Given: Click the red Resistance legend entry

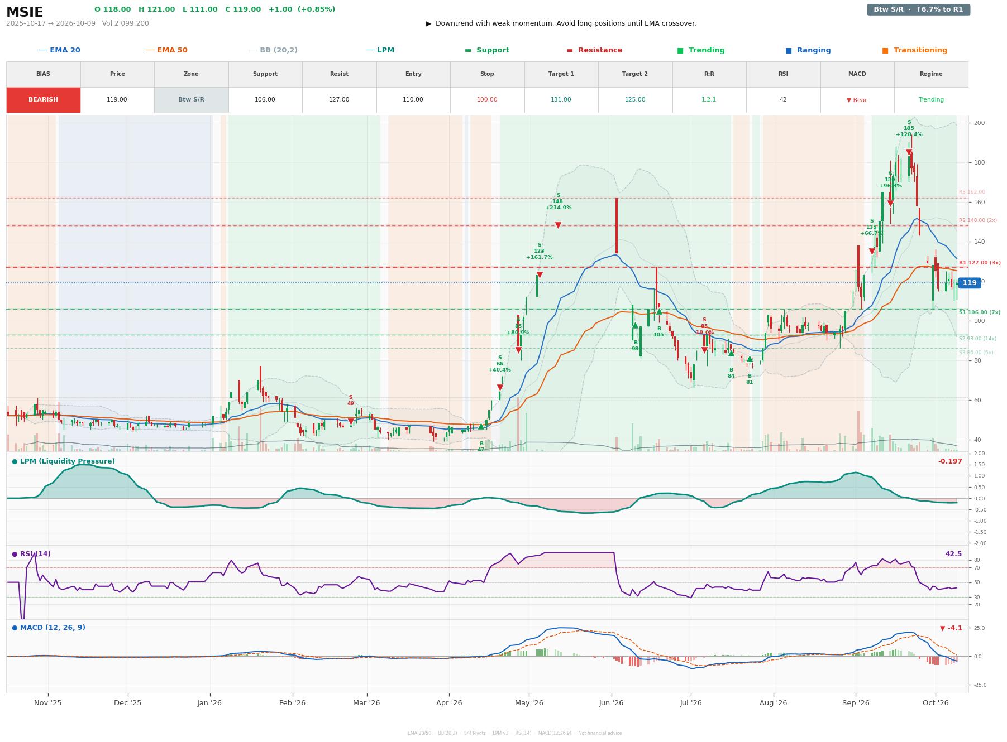Looking at the screenshot, I should 594,50.
